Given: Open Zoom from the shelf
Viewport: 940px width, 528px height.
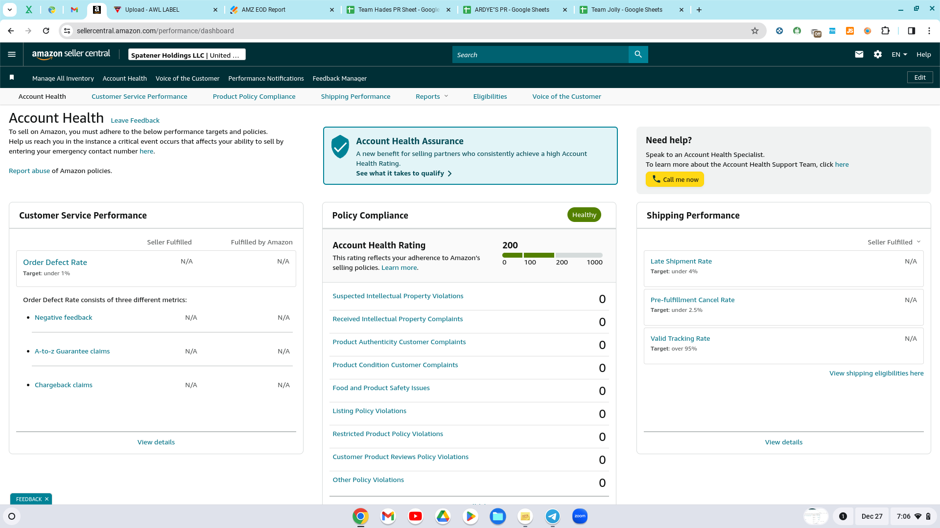Looking at the screenshot, I should click(580, 516).
